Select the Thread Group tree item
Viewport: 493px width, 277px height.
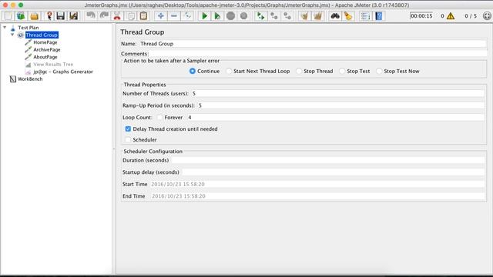42,35
